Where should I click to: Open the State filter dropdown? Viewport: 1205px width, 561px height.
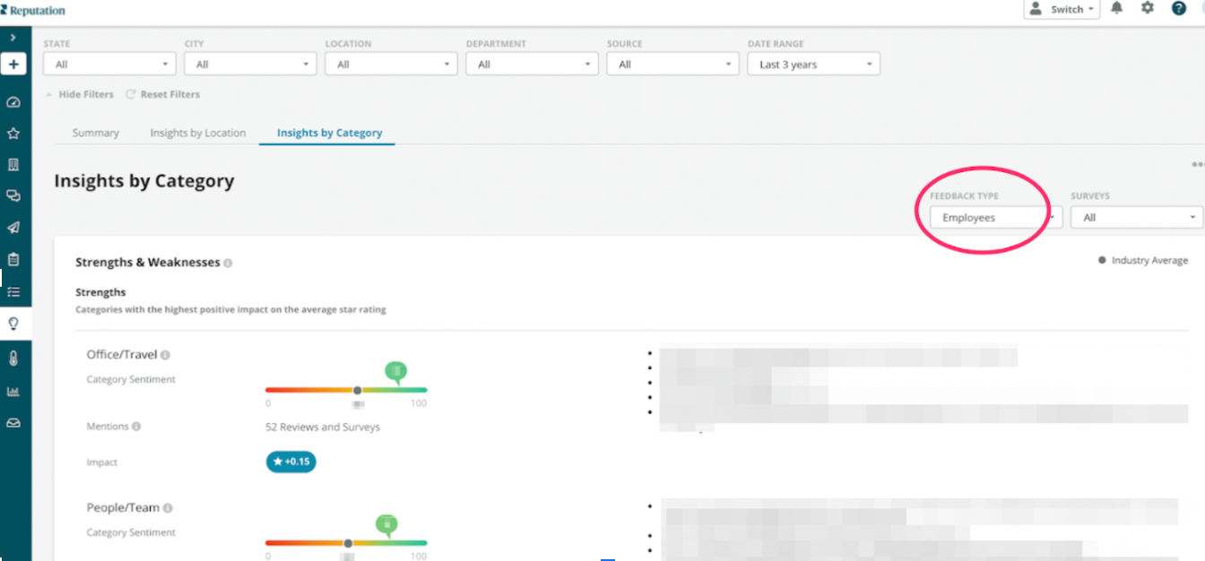pos(108,64)
